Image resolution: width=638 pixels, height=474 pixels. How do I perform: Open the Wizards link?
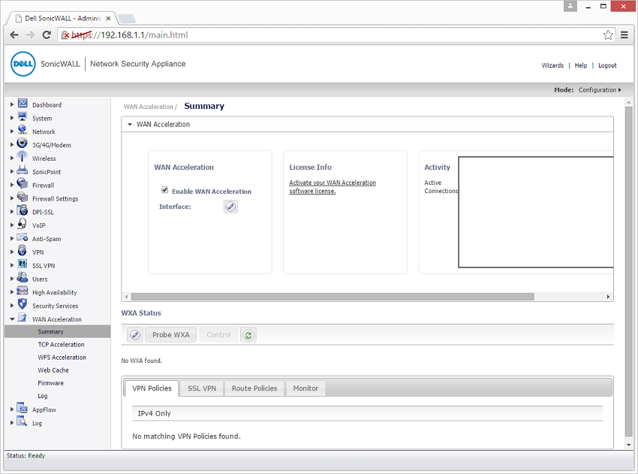pos(552,65)
